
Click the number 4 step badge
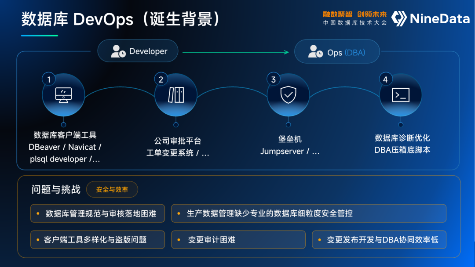click(386, 79)
